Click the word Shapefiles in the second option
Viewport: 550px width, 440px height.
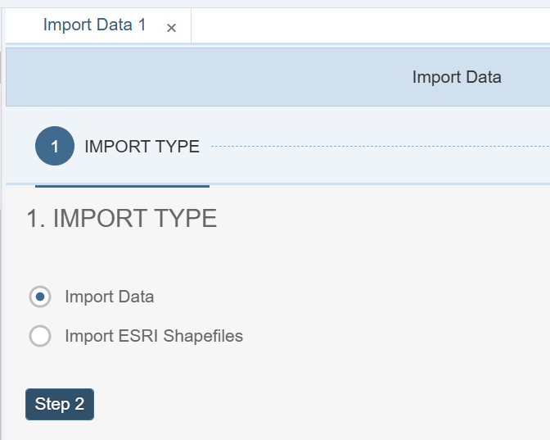pos(203,336)
